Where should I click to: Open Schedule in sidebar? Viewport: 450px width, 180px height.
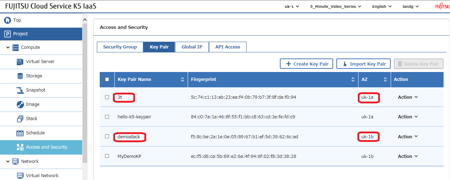click(x=41, y=133)
